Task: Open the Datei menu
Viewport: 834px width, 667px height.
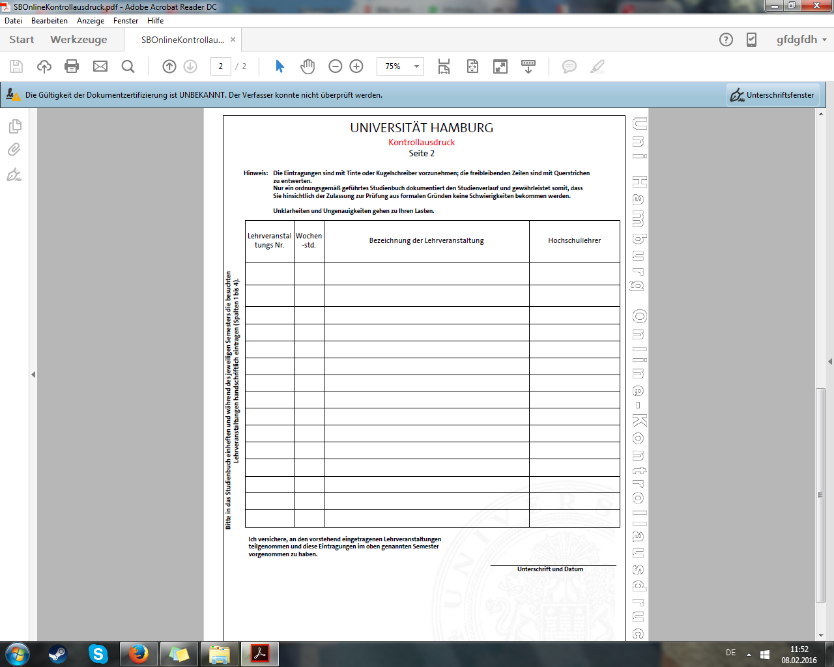Action: tap(14, 21)
